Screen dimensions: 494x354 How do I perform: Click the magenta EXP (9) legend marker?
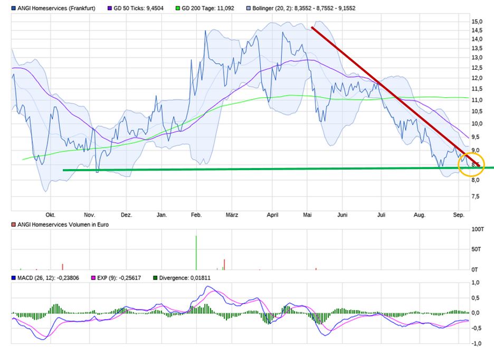(94, 277)
